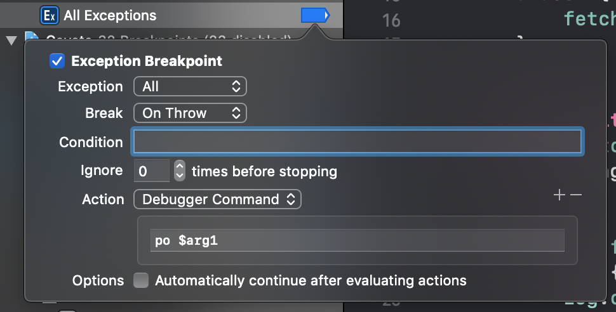
Task: Increment the Ignore count with stepper up arrow
Action: pyautogui.click(x=180, y=166)
